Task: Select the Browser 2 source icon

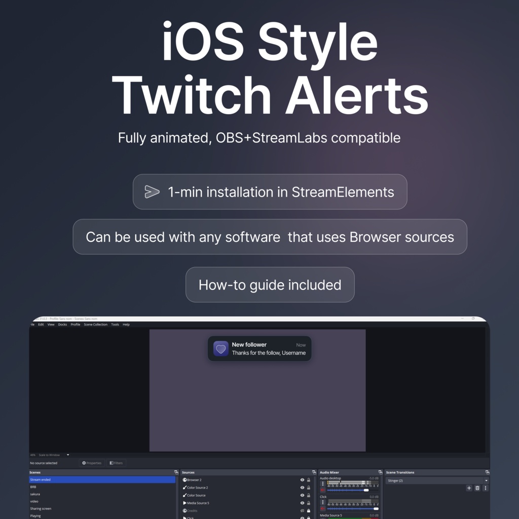Action: (x=184, y=480)
